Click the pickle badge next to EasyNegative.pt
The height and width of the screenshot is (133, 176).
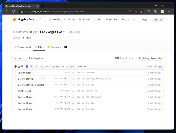[43, 79]
